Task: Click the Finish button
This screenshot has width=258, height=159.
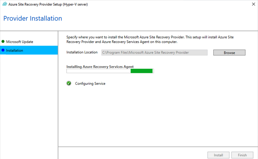Action: (242, 155)
